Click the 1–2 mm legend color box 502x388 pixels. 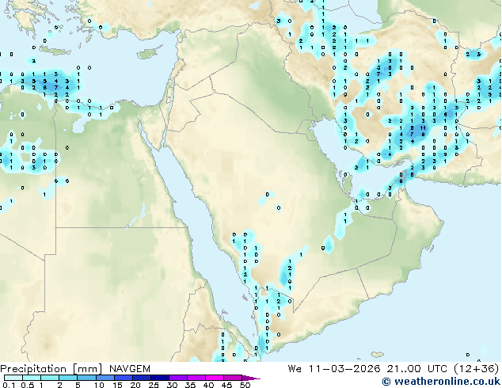pos(50,378)
